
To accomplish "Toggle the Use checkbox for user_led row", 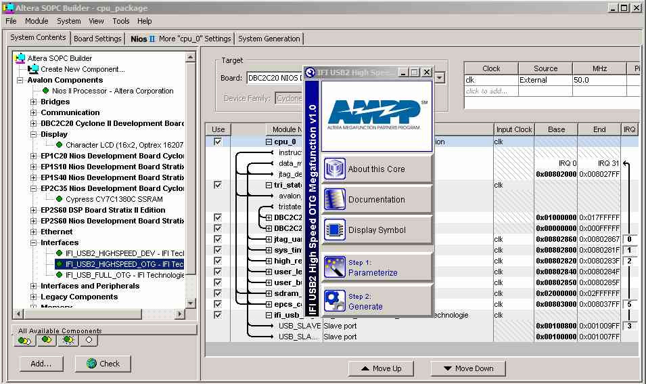I will tap(218, 272).
